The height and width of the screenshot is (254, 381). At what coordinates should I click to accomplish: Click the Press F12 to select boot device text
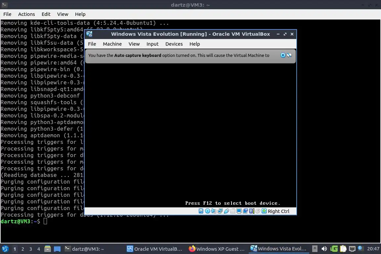pyautogui.click(x=233, y=203)
